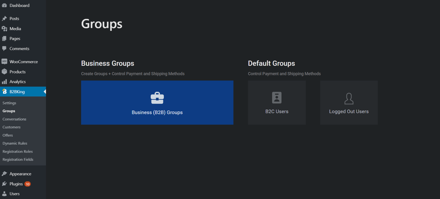
Task: Click the B2BKing logo icon
Action: tap(4, 92)
